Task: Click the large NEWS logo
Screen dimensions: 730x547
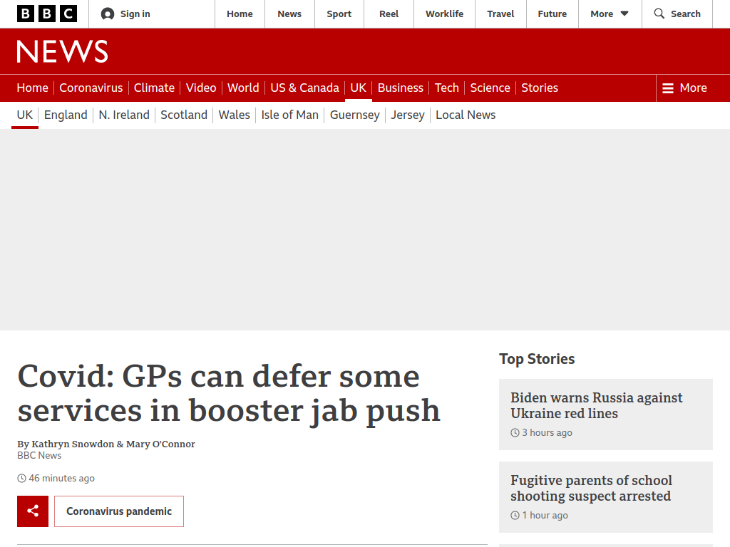Action: point(63,51)
